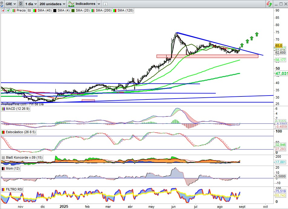Close the chart window

tap(286, 4)
